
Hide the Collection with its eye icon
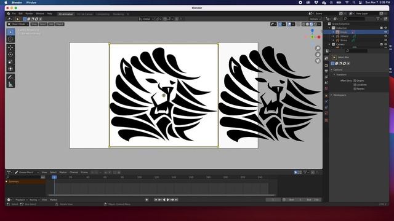[x=386, y=28]
